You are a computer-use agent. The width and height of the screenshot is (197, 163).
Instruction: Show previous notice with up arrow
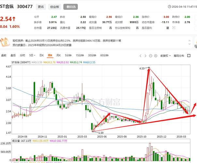(189, 40)
